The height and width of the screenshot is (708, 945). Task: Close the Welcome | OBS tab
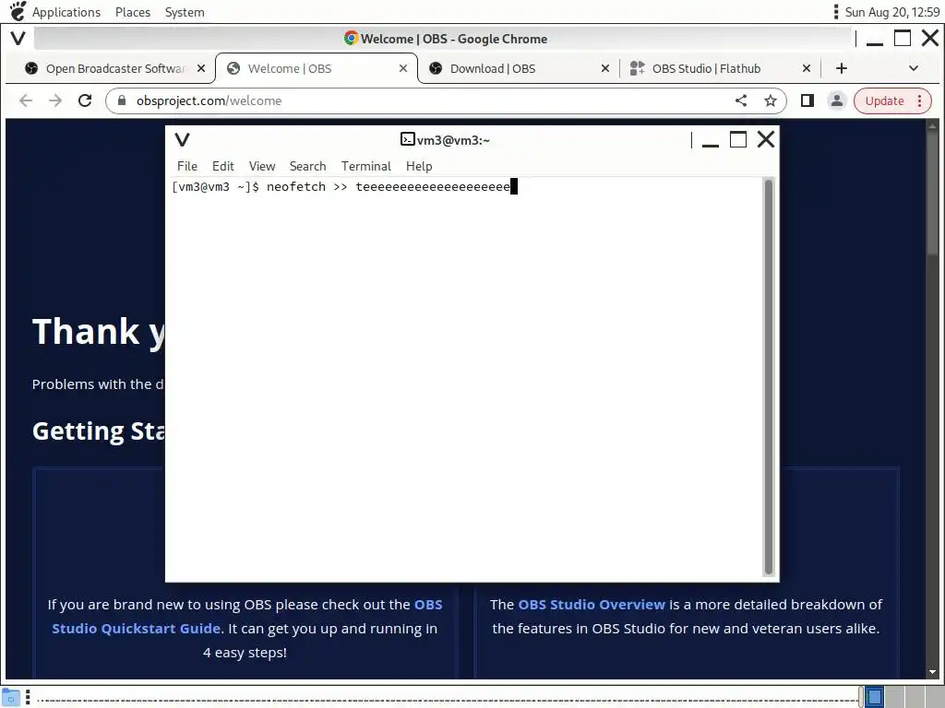tap(403, 68)
